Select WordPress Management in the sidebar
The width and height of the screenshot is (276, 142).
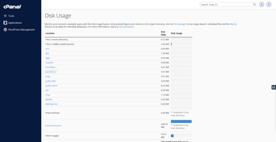coord(22,30)
